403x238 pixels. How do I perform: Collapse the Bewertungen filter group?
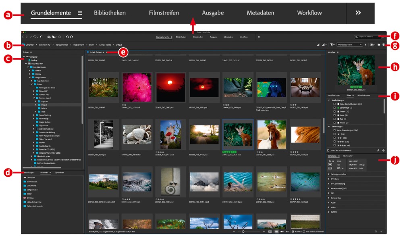click(x=329, y=126)
